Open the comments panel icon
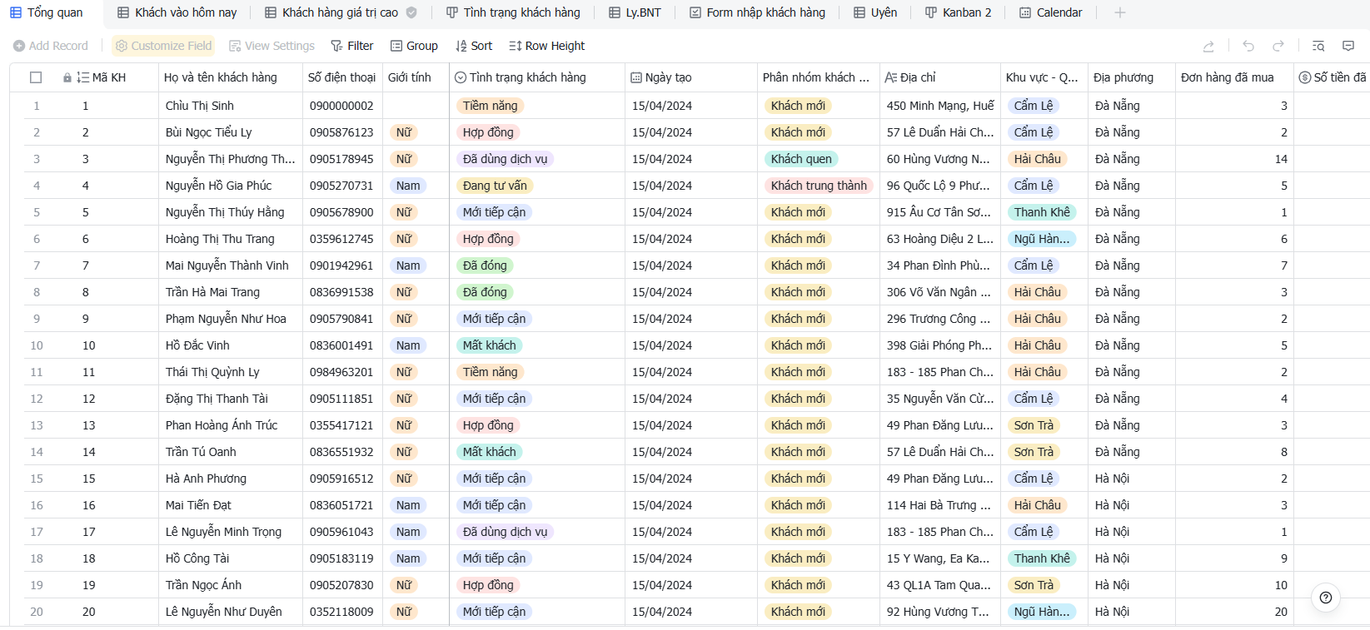Image resolution: width=1370 pixels, height=630 pixels. pos(1348,46)
